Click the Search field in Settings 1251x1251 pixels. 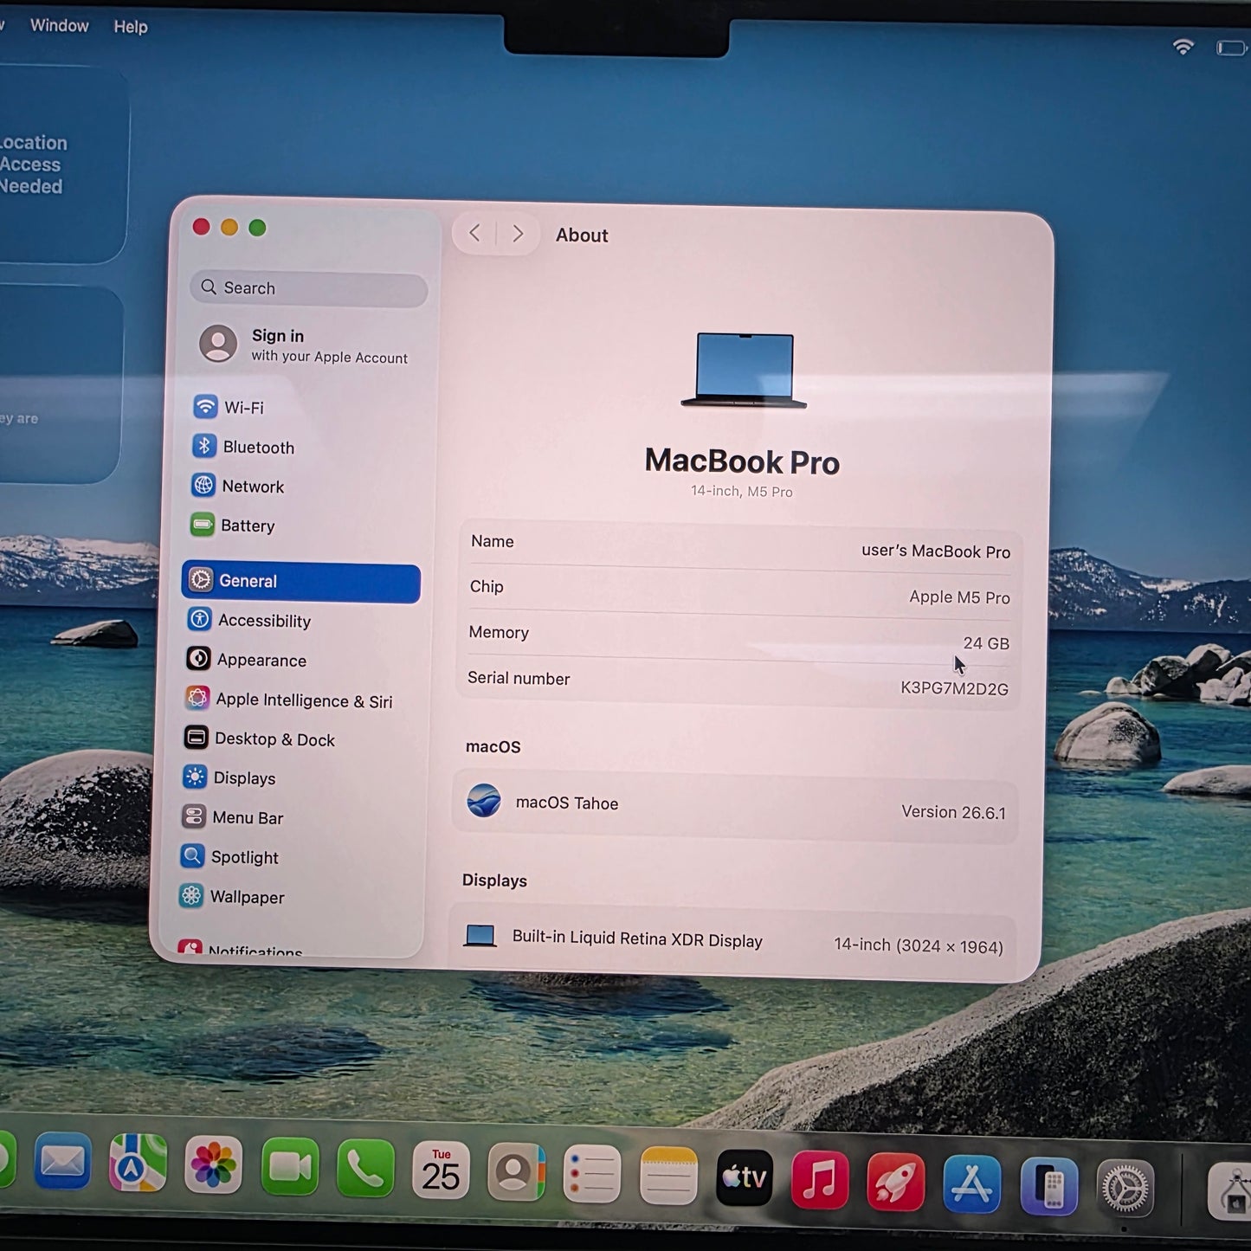pos(309,288)
